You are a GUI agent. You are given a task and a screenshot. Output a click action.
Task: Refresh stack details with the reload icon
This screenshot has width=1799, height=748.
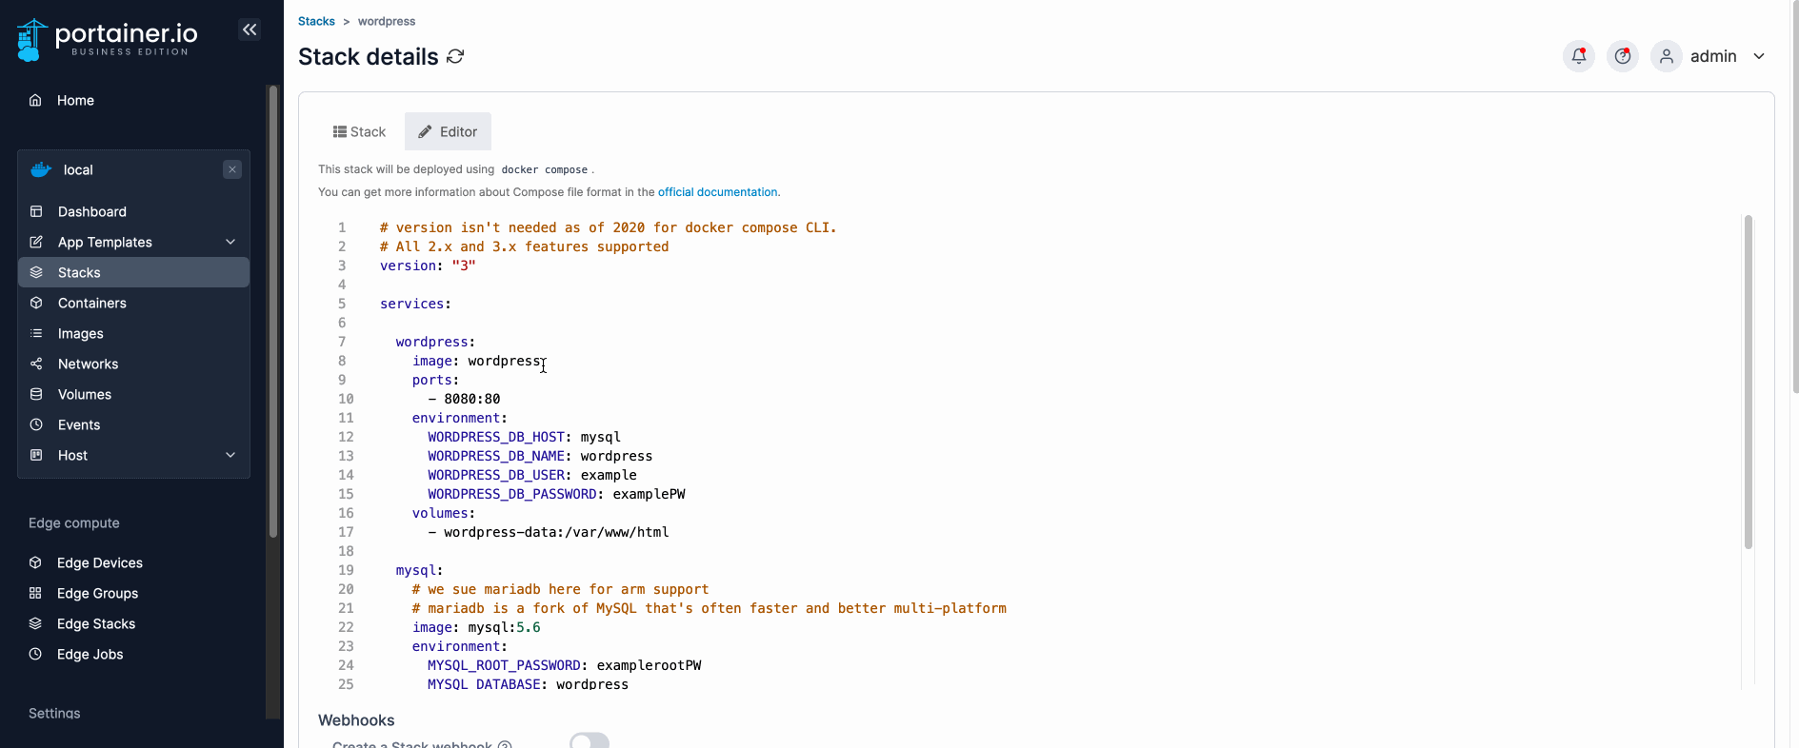pos(455,56)
